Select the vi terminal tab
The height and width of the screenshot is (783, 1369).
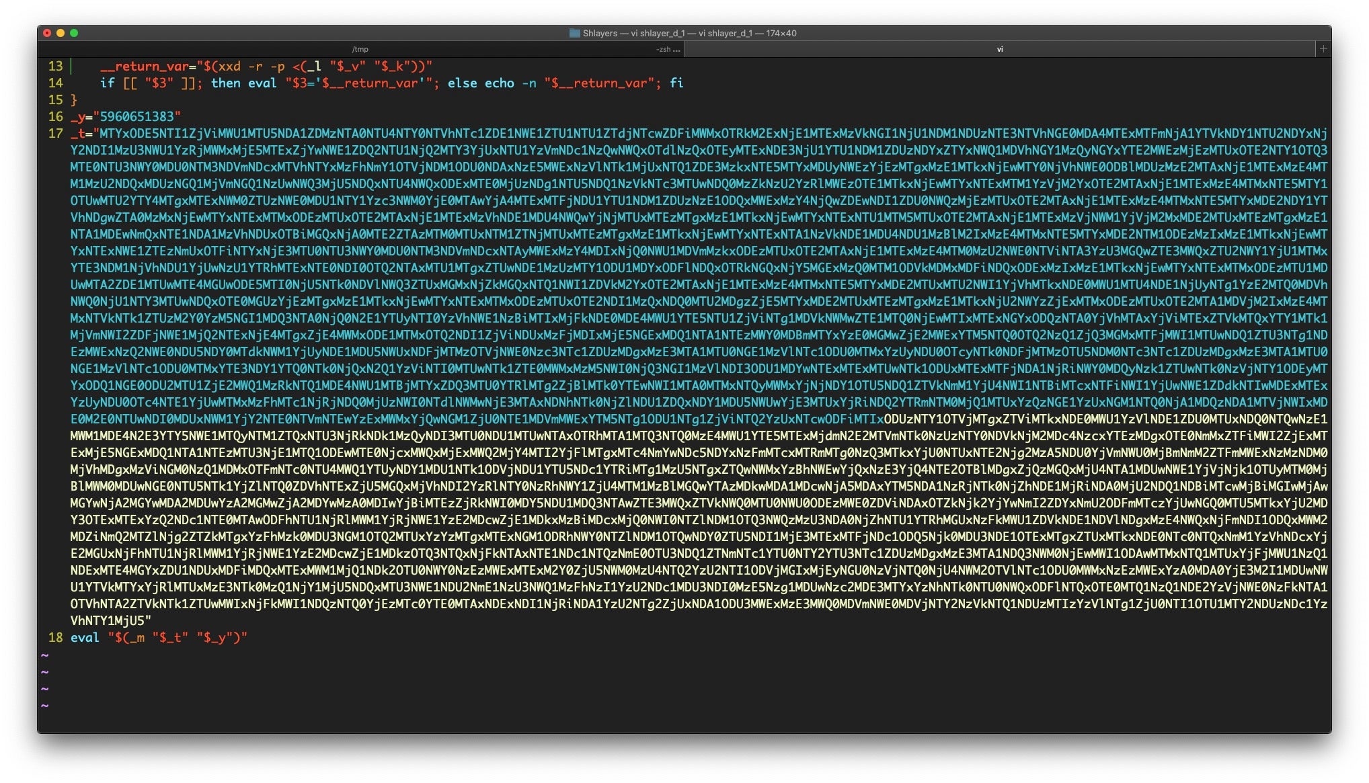pyautogui.click(x=999, y=49)
